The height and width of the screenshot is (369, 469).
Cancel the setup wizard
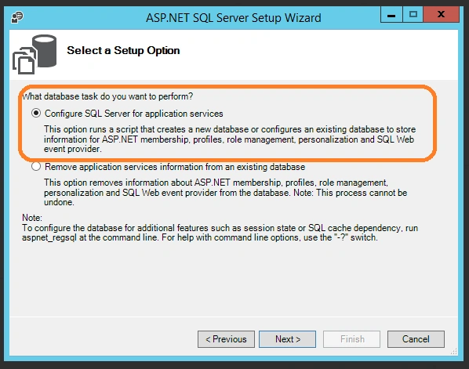(x=416, y=339)
